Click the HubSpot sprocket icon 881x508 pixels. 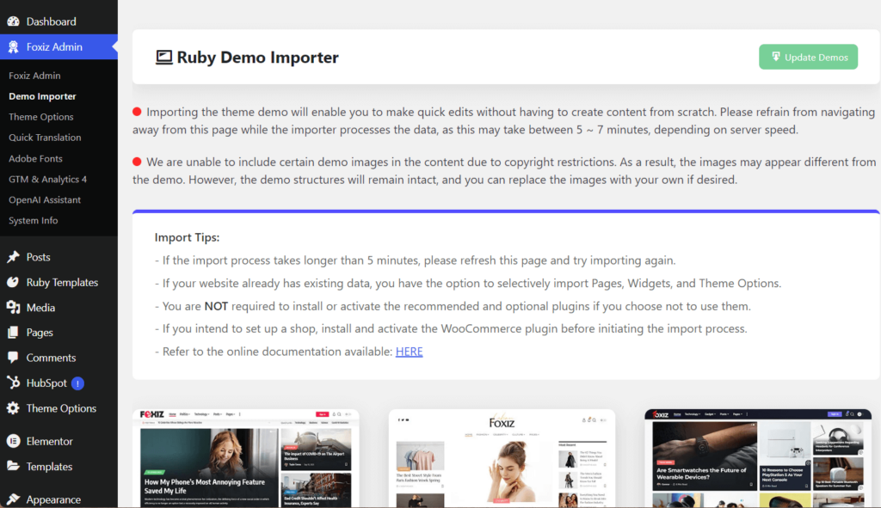coord(13,383)
